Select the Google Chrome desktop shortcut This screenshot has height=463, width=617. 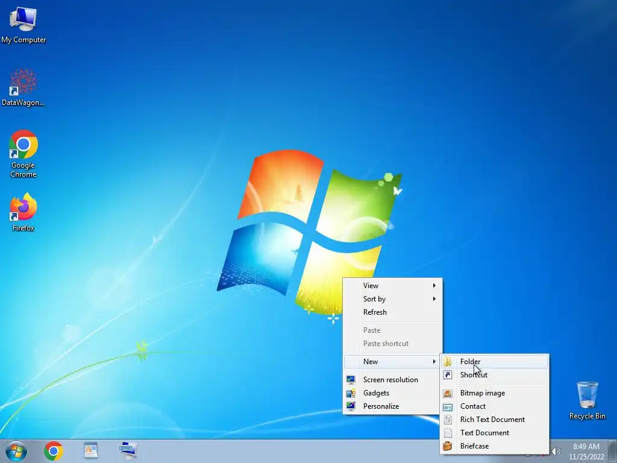pyautogui.click(x=23, y=154)
